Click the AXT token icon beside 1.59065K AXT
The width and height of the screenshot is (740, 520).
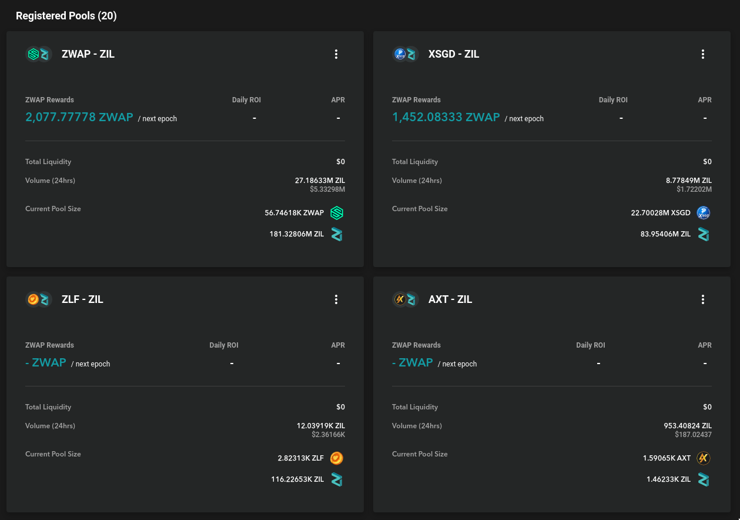pos(704,458)
